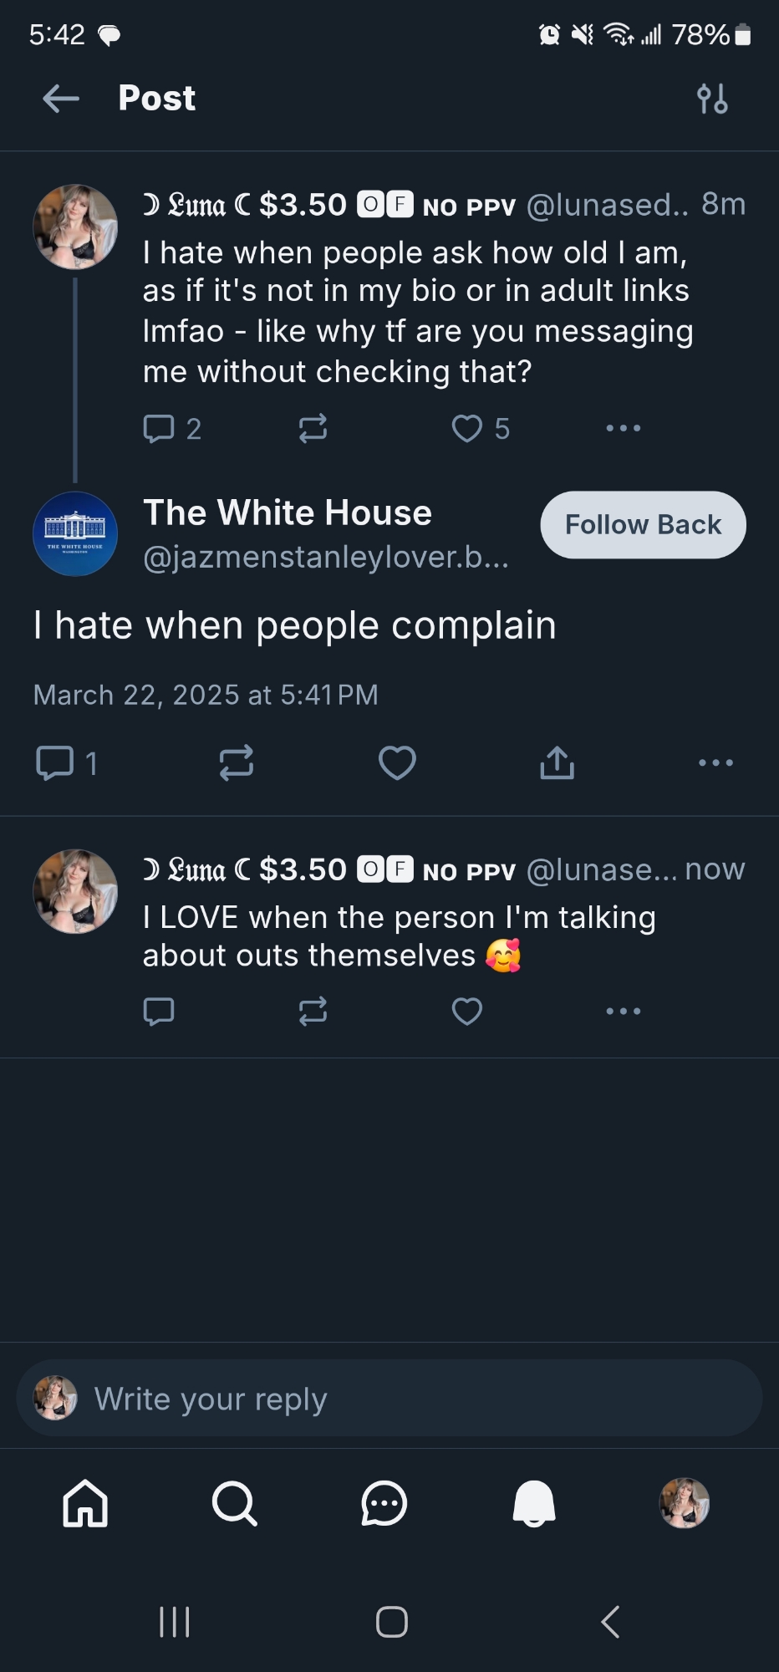Open the Search tab

(235, 1503)
